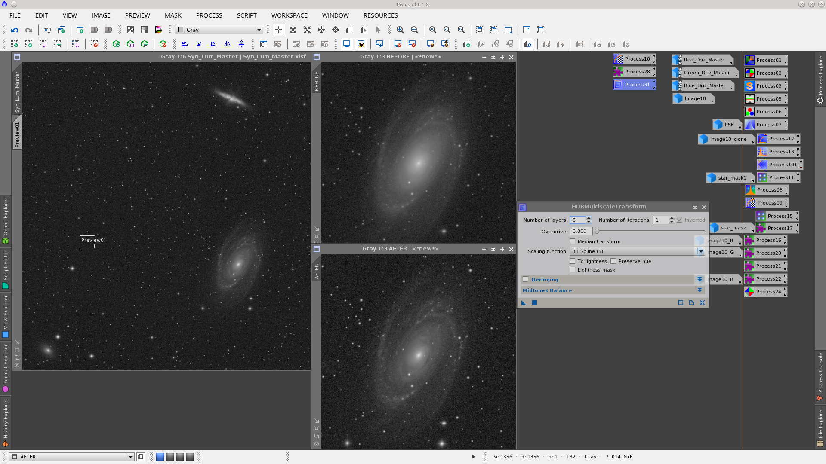Screen dimensions: 826x464
Task: Check the To lightness option
Action: point(573,261)
